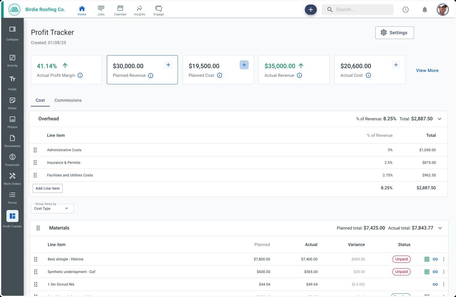
Task: Click the Birdie Roofing Co. logo icon
Action: 14,10
